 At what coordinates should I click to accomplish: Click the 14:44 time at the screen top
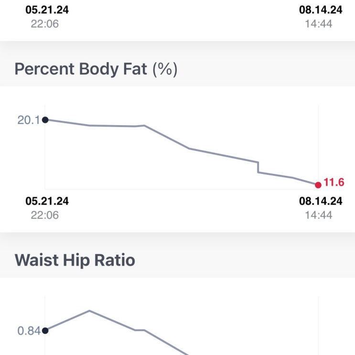(x=318, y=23)
